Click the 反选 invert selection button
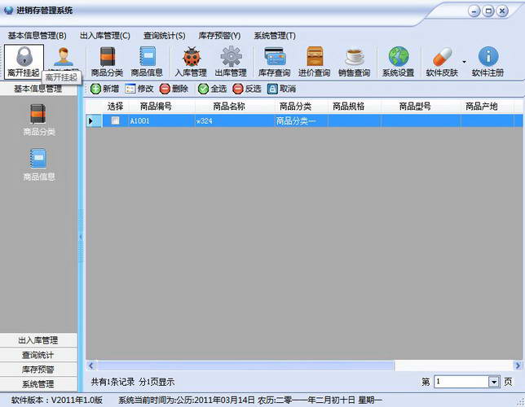This screenshot has height=407, width=525. pyautogui.click(x=247, y=89)
